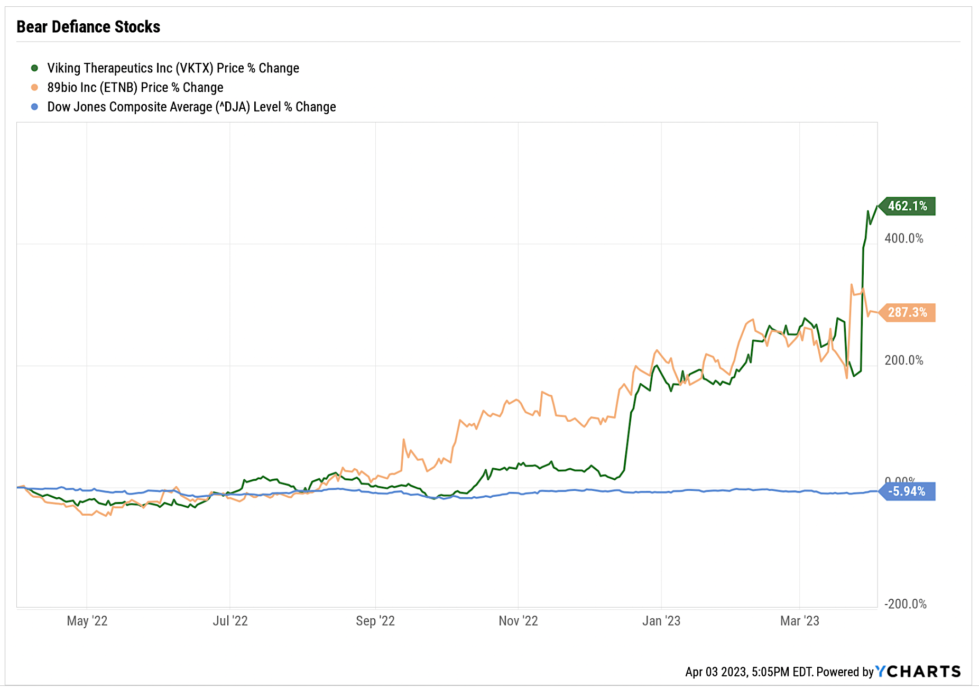Select the Viking Therapeutics (VKTX) legend label
Viewport: 979px width, 688px height.
pos(173,68)
